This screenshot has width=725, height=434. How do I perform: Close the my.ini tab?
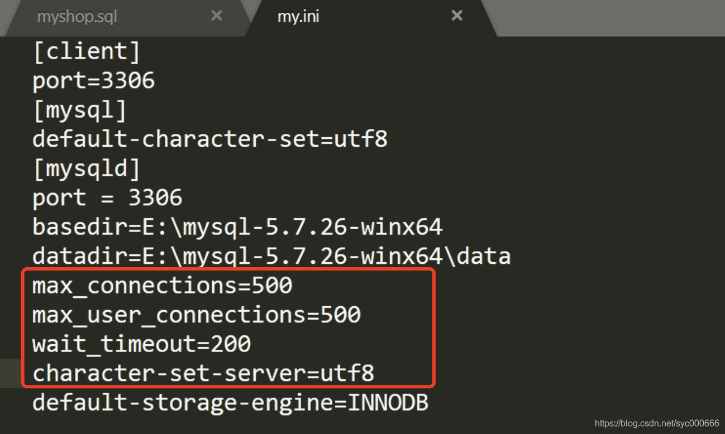tap(456, 15)
